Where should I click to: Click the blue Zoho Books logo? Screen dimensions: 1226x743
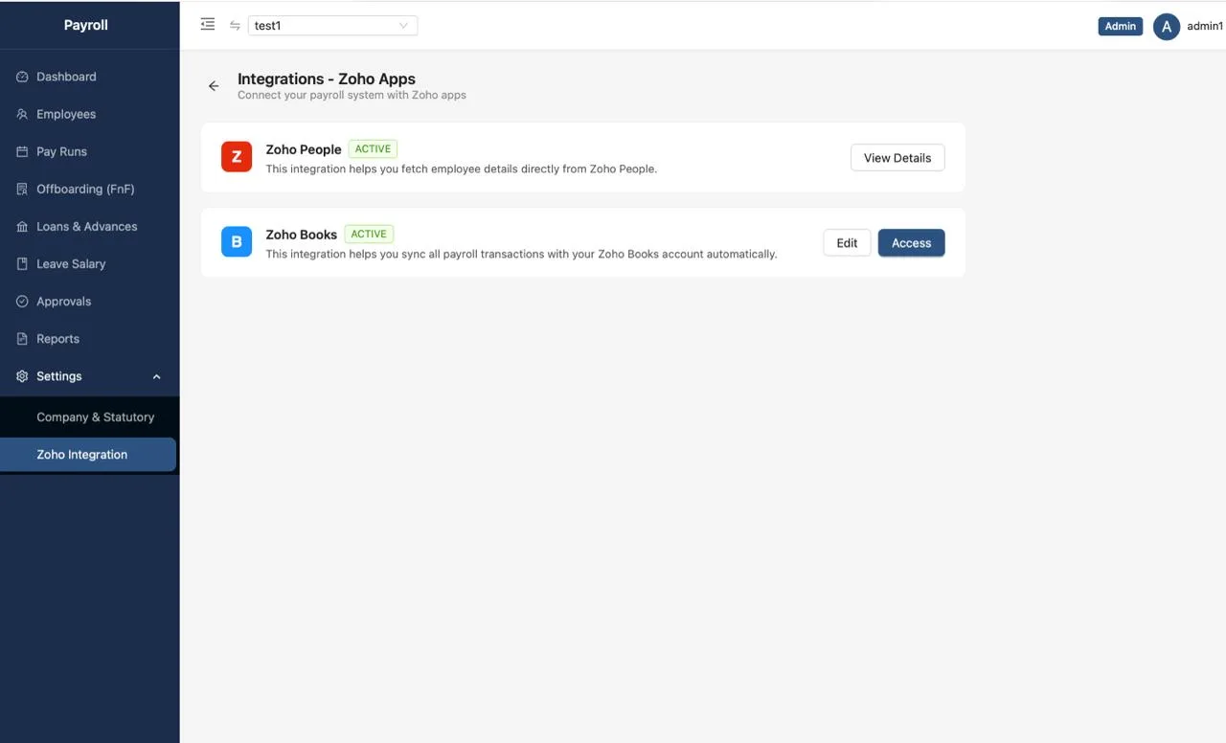(x=237, y=241)
